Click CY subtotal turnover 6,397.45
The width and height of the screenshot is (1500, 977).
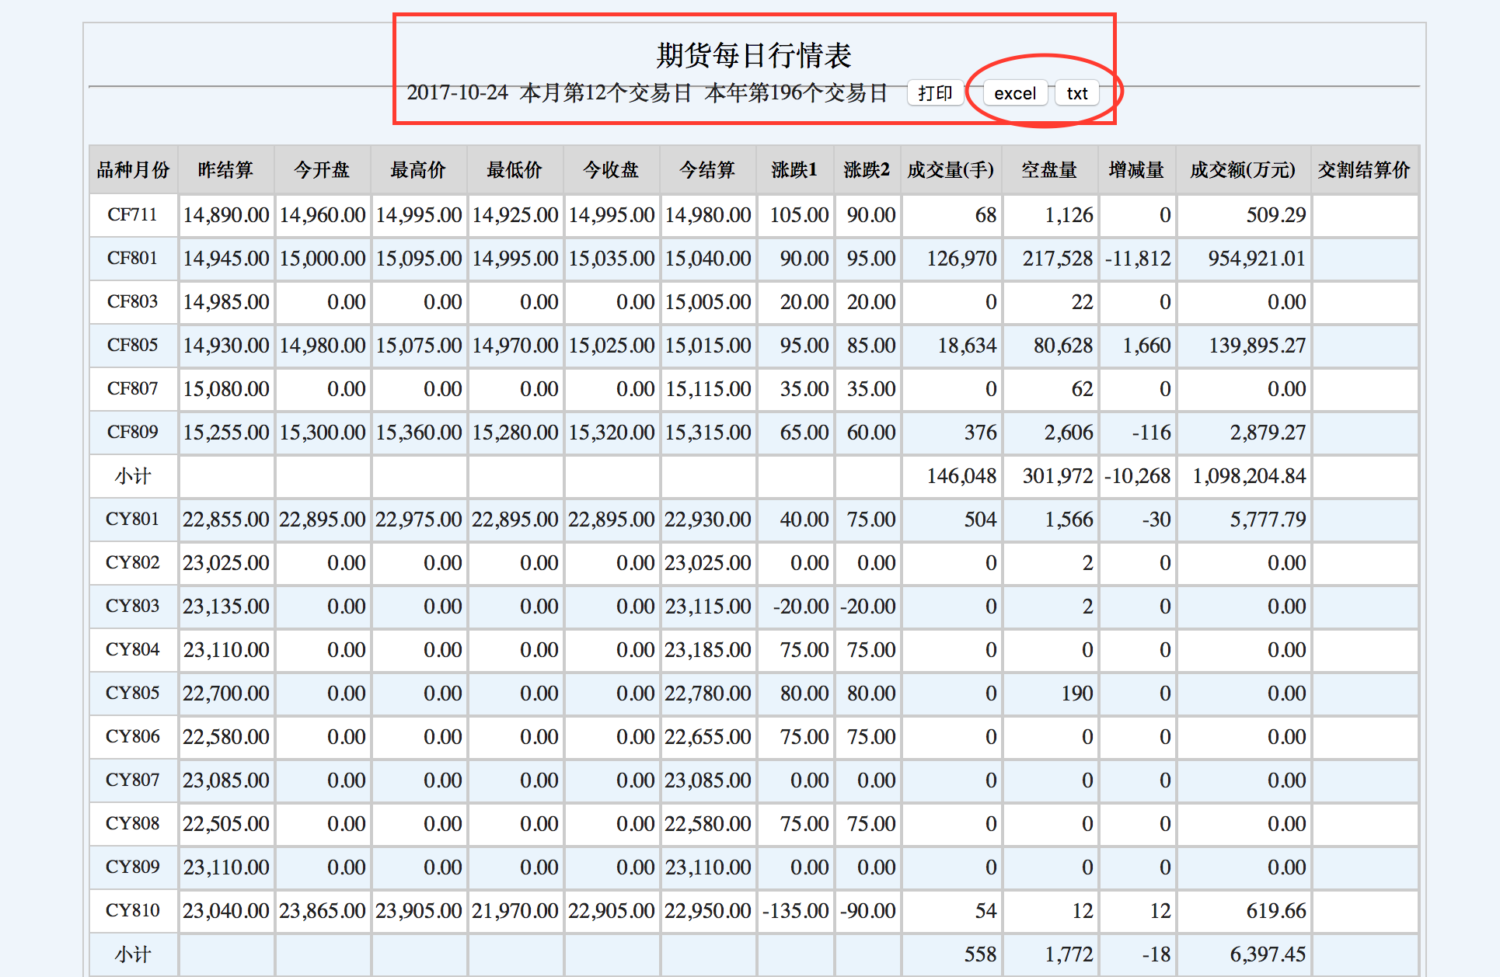click(x=1268, y=954)
